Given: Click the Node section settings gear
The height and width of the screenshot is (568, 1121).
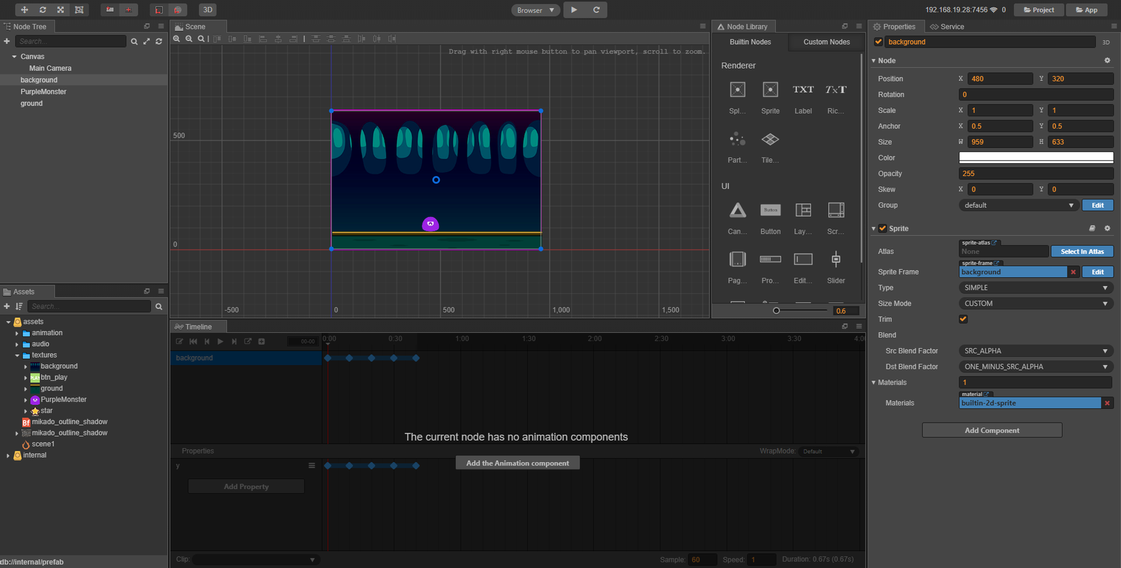Looking at the screenshot, I should [x=1107, y=60].
